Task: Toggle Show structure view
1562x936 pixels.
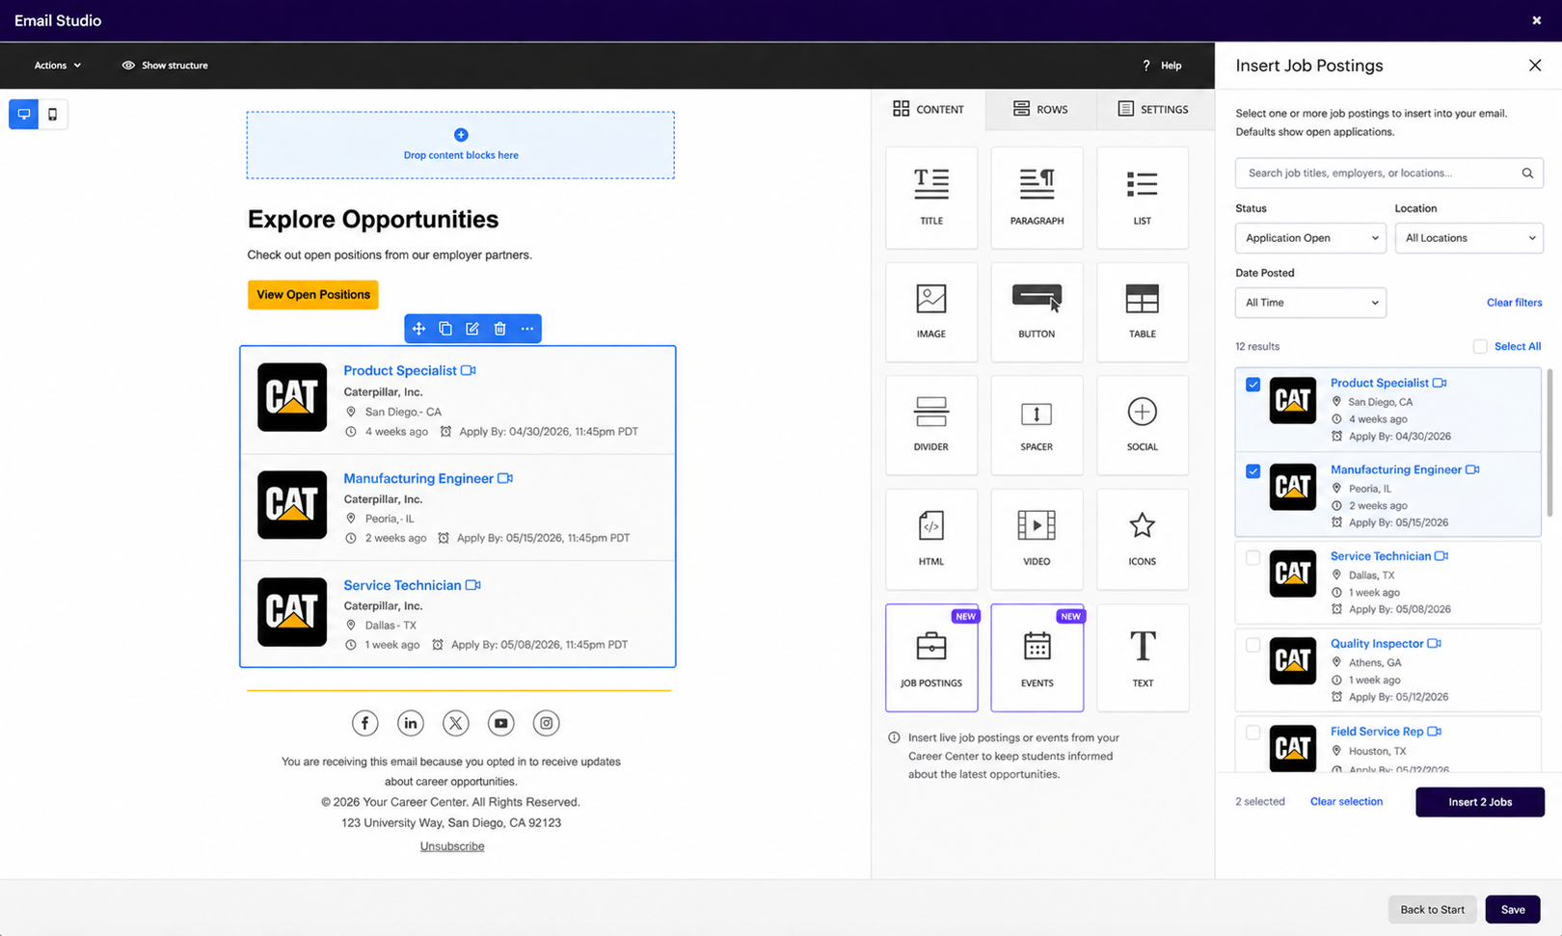Action: (165, 66)
